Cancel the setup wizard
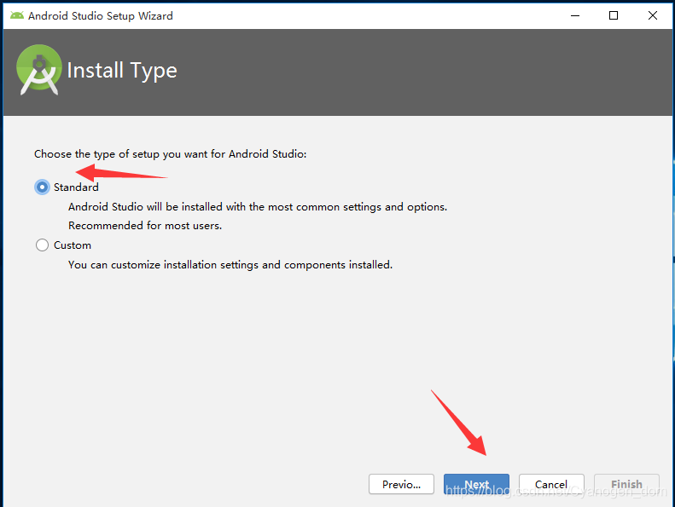The width and height of the screenshot is (675, 507). pyautogui.click(x=551, y=484)
